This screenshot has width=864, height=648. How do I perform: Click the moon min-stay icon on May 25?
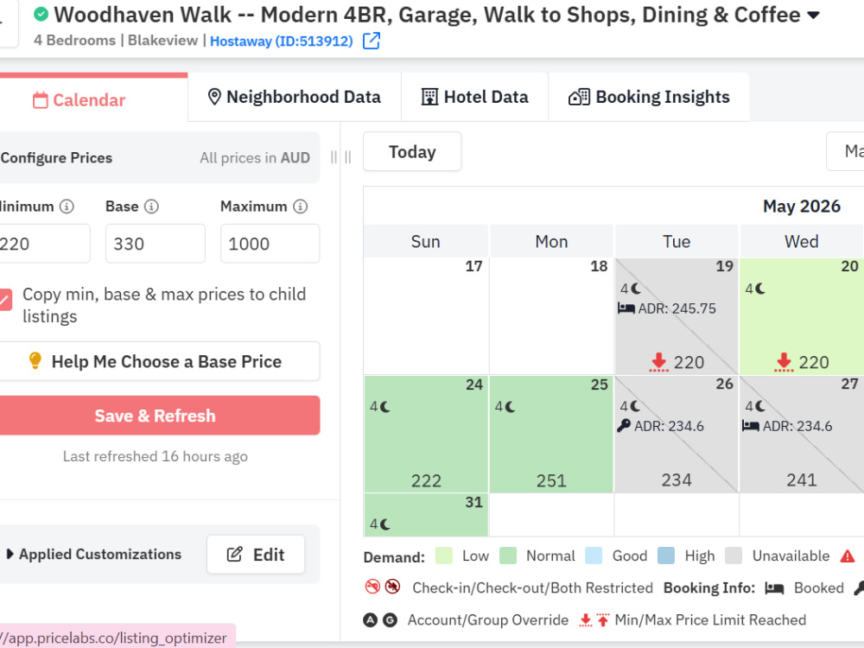pyautogui.click(x=510, y=407)
